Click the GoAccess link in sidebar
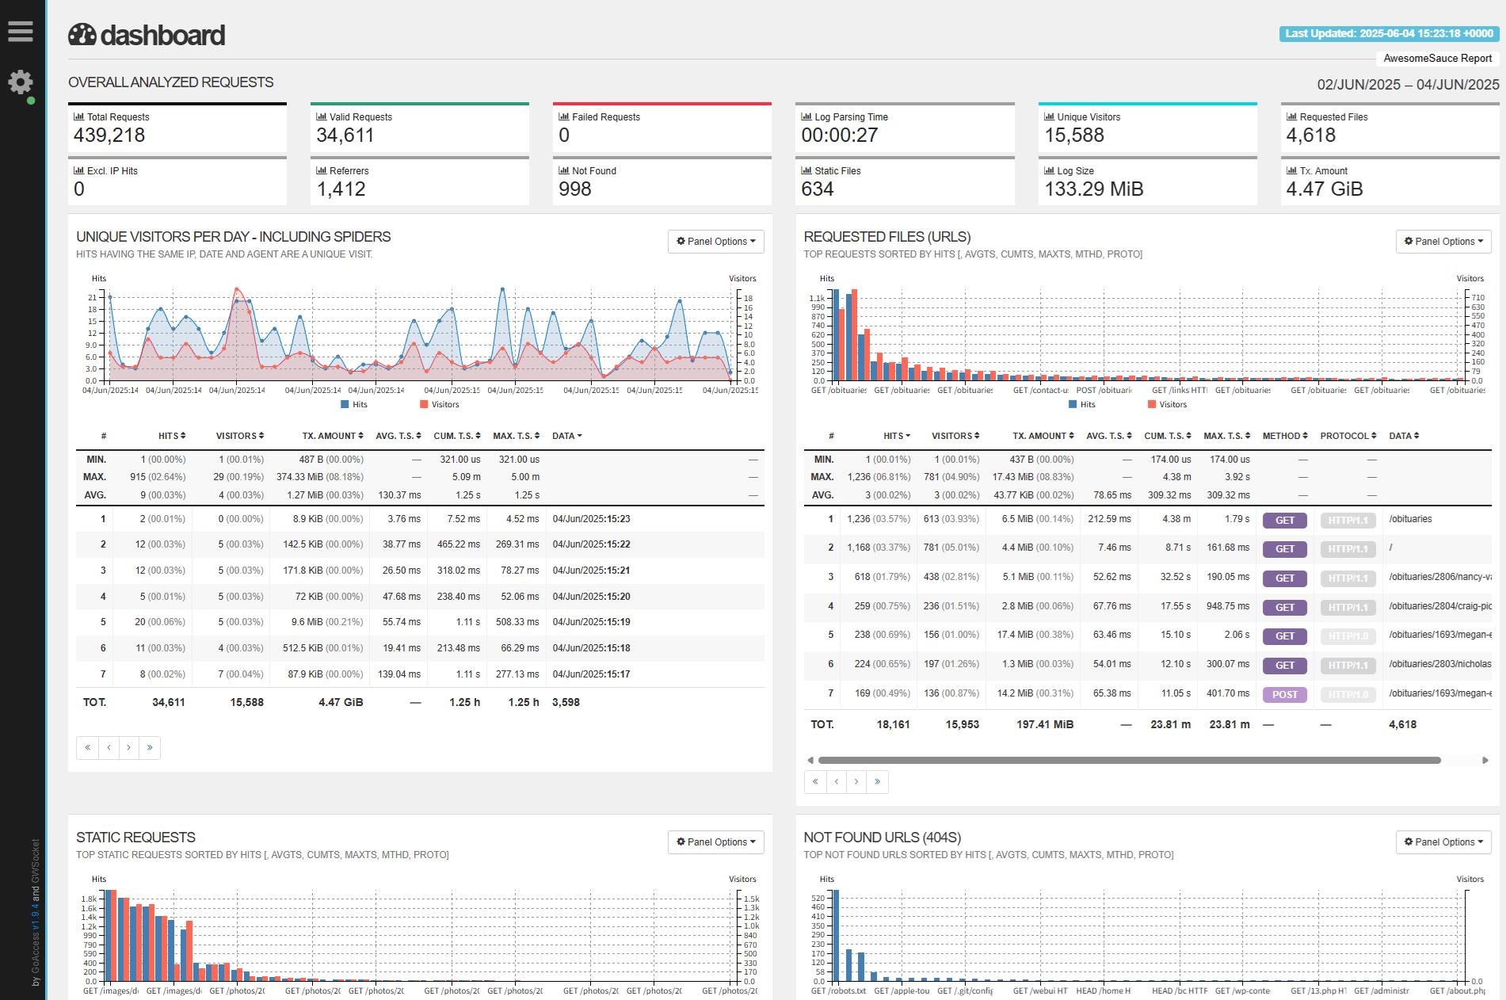 (36, 951)
